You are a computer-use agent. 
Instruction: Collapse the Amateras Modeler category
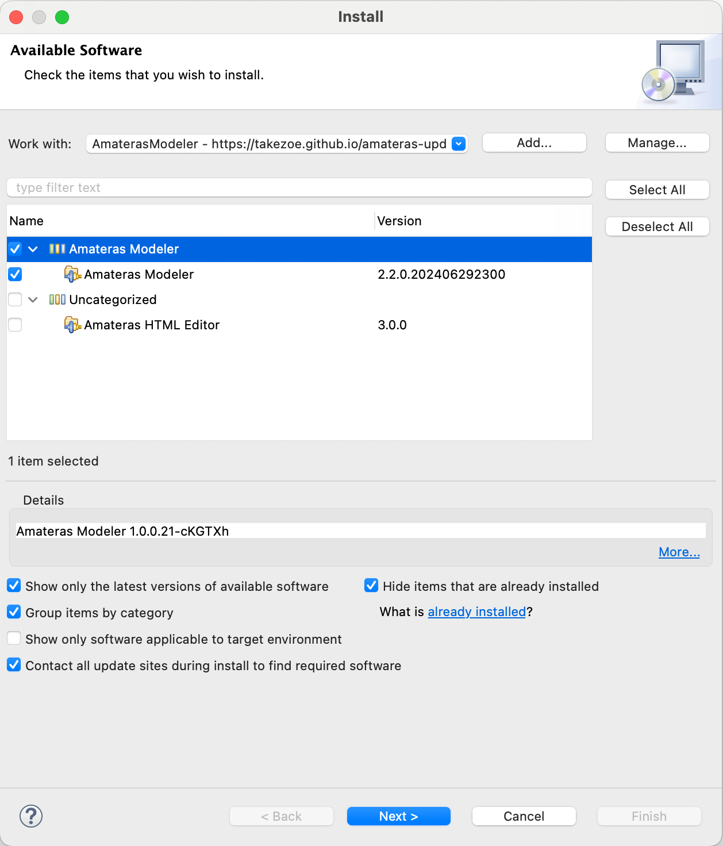33,249
